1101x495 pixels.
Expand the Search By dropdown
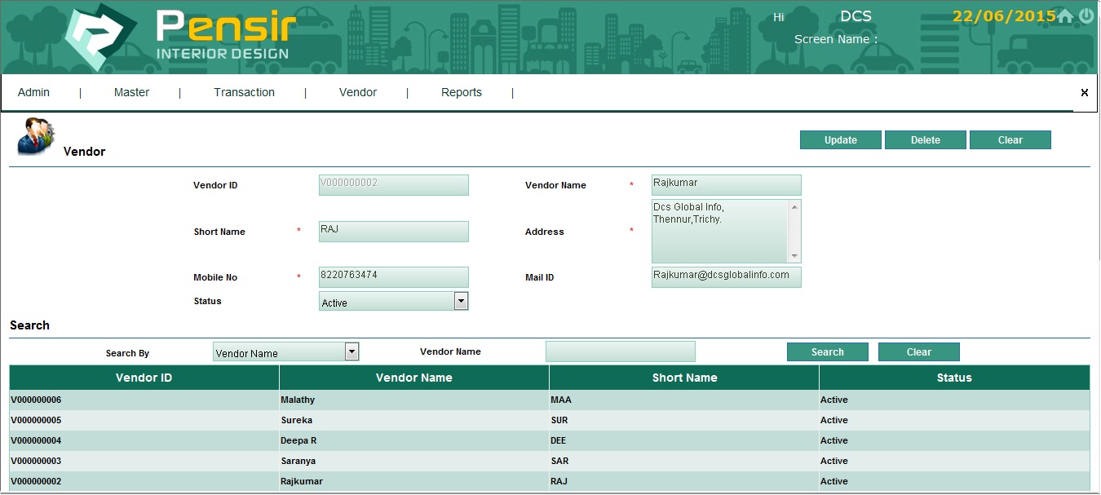[x=352, y=352]
